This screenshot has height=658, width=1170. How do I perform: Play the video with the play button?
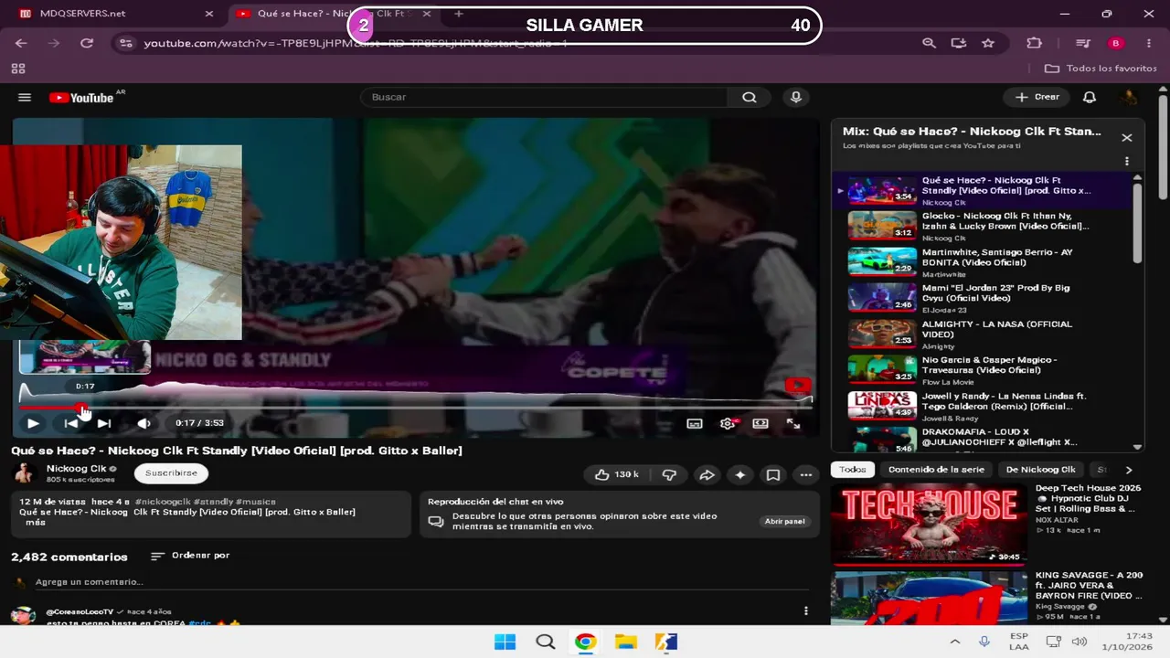click(33, 423)
